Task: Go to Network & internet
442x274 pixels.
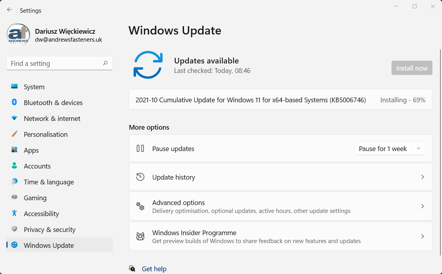Action: 60,119
